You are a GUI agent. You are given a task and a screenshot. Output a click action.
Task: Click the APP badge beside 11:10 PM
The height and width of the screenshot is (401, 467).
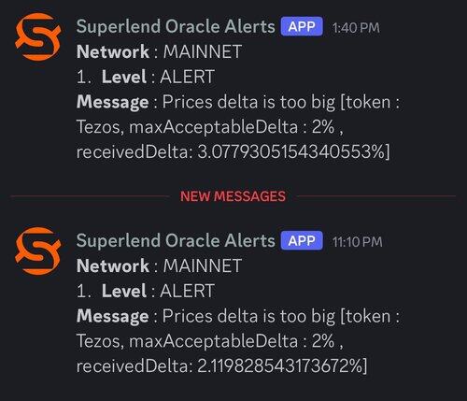(x=302, y=240)
